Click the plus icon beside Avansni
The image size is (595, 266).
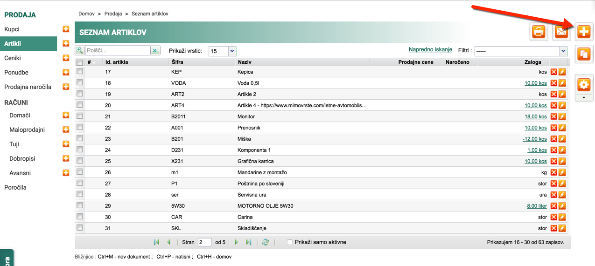tap(66, 173)
